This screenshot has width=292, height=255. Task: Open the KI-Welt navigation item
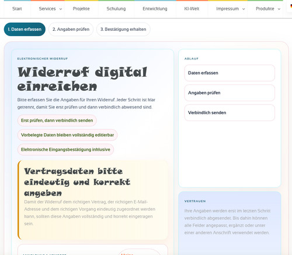click(x=192, y=9)
